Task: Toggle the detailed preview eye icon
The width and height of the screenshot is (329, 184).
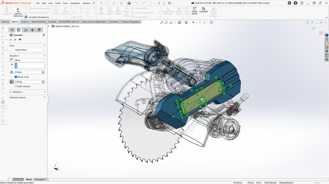Action: pyautogui.click(x=20, y=39)
